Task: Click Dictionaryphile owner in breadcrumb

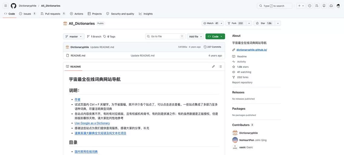Action: click(x=28, y=6)
